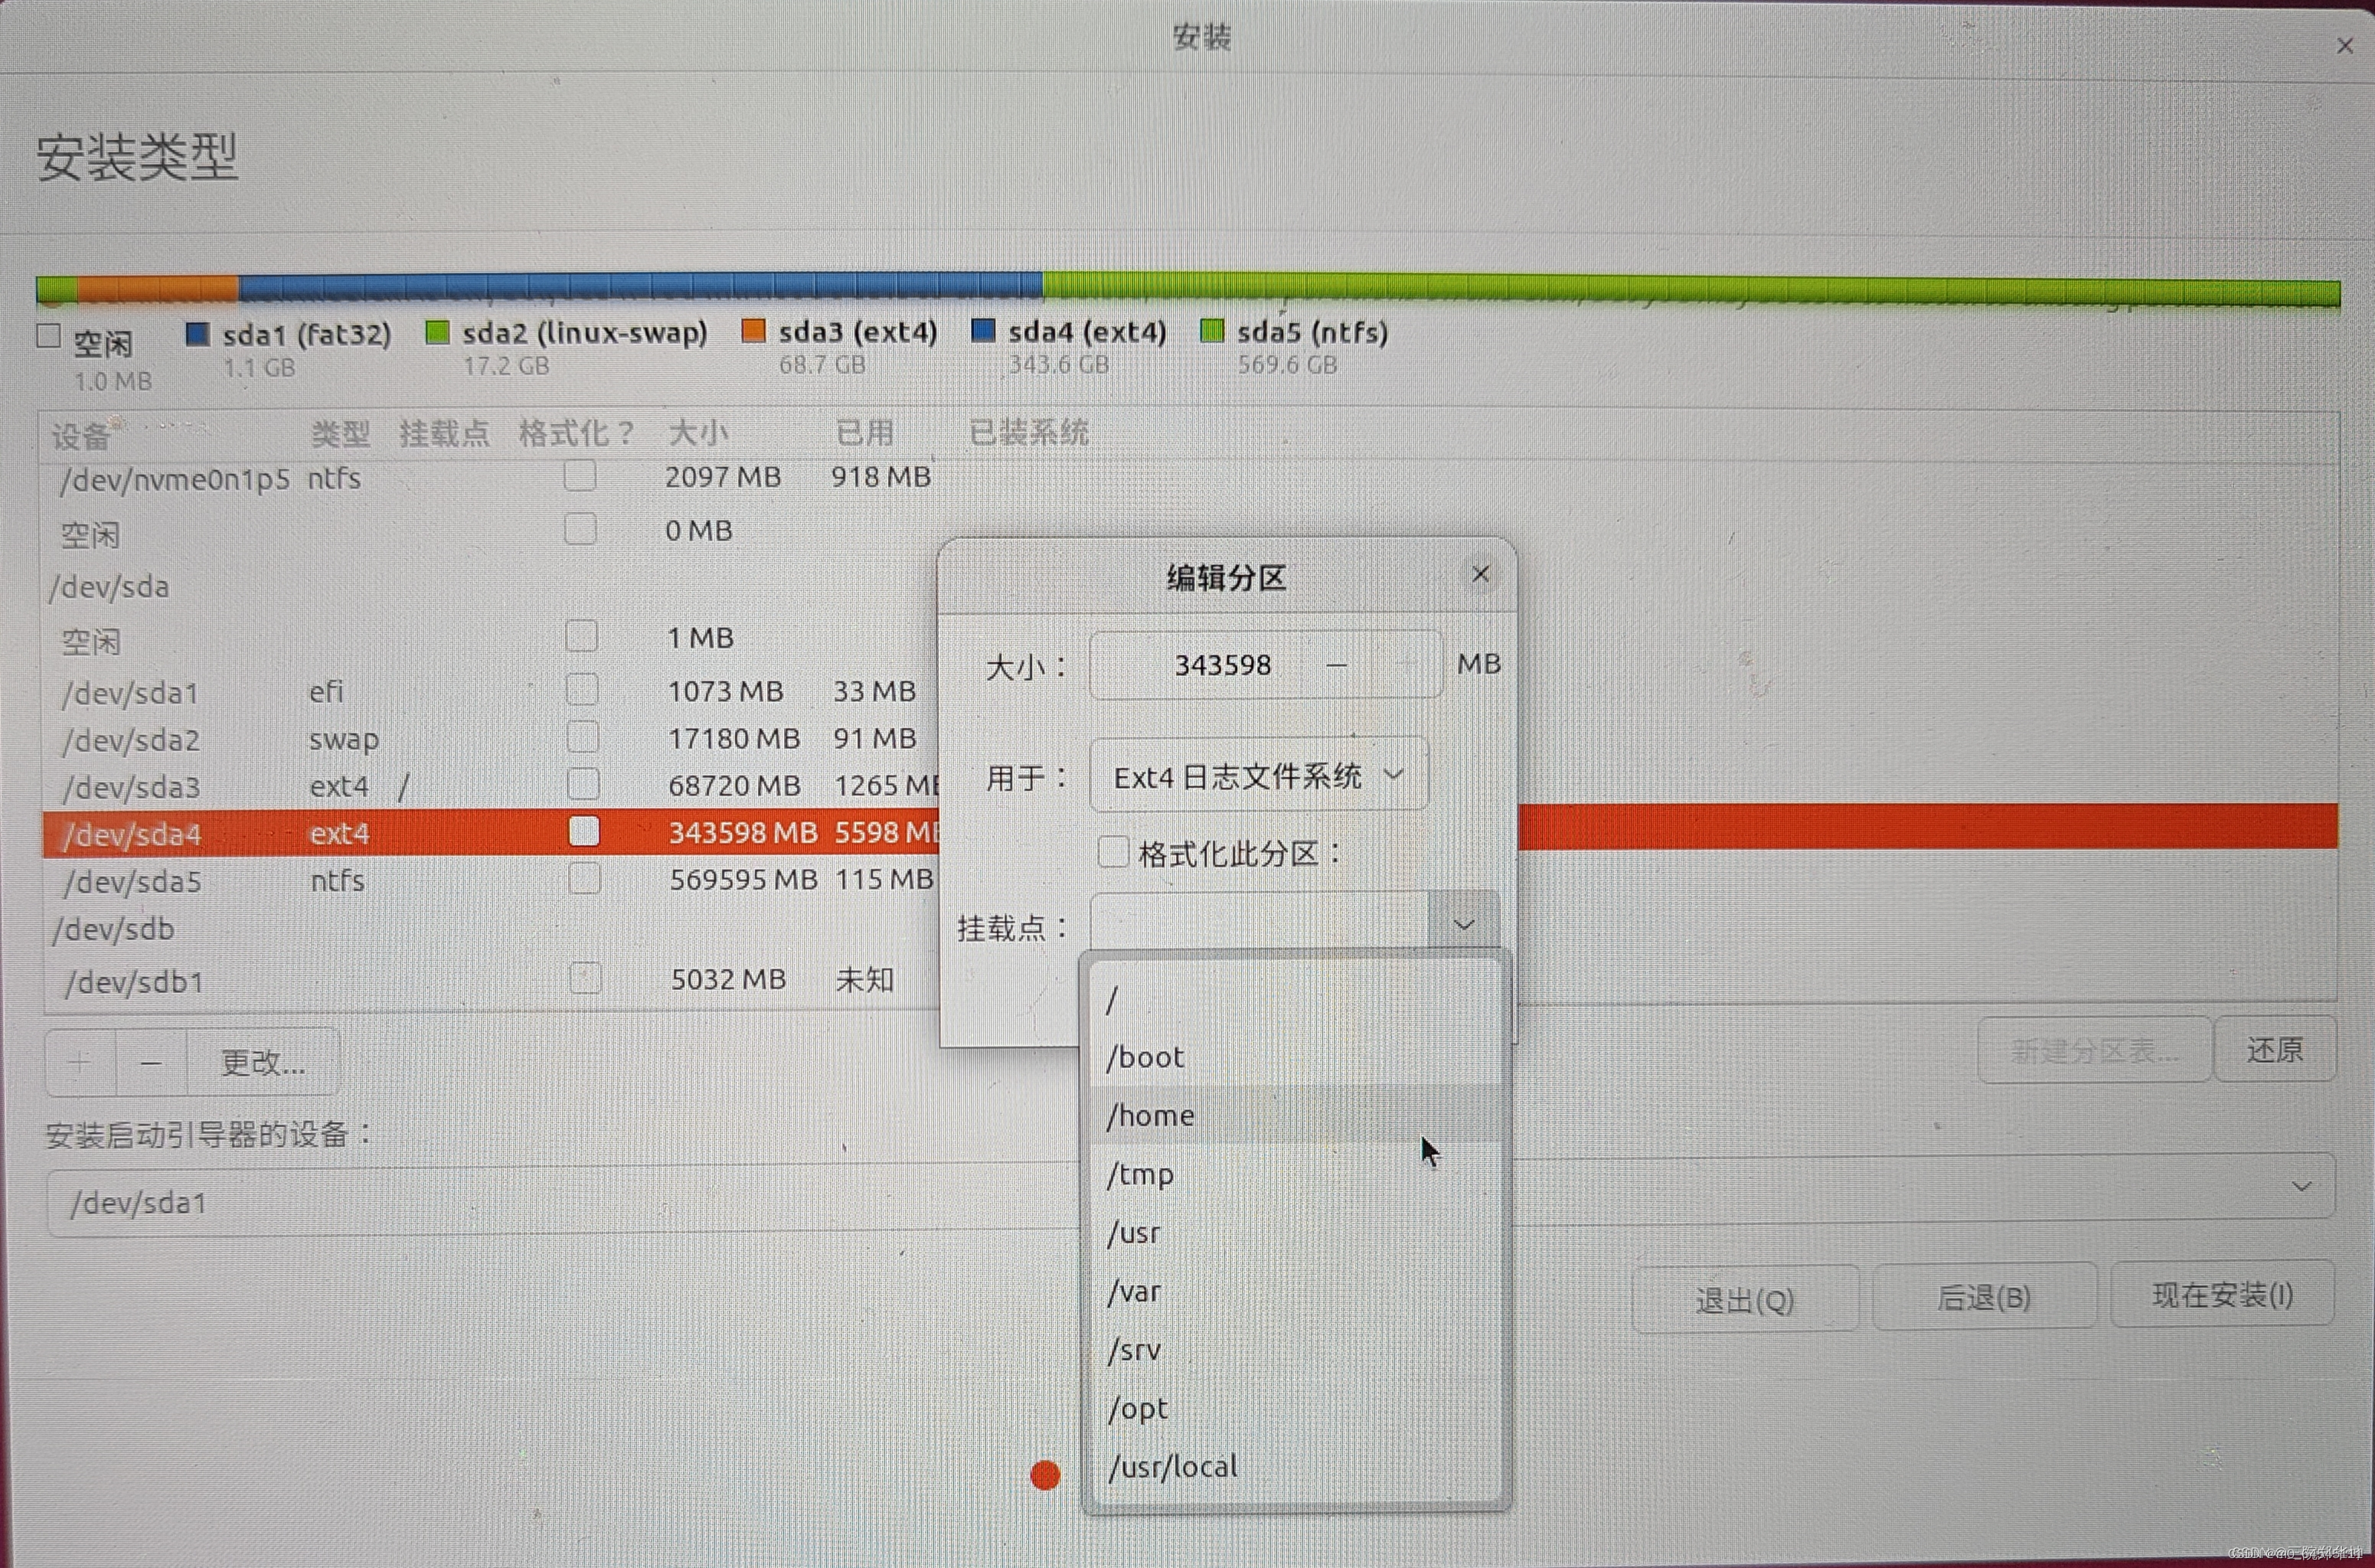Open the Ext4 日志文件系统 dropdown
This screenshot has height=1568, width=2375.
click(x=1259, y=775)
